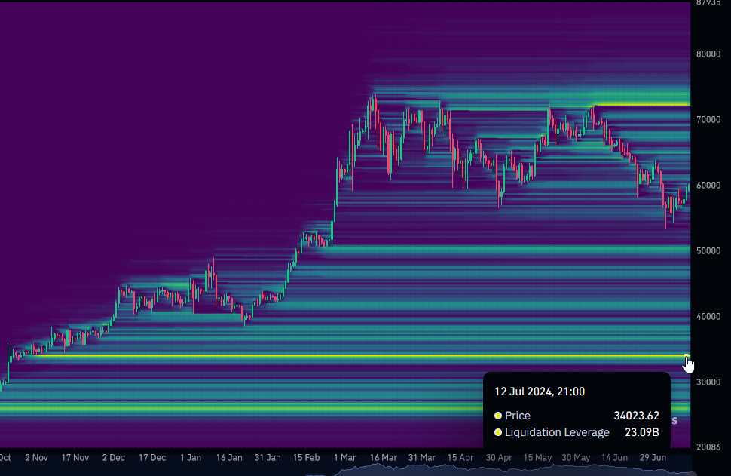Click the 1 Mar date label
The image size is (731, 476).
pyautogui.click(x=344, y=458)
